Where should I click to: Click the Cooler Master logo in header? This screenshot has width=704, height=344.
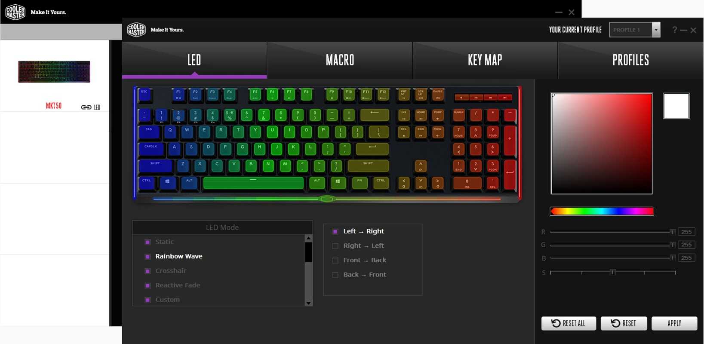click(136, 30)
